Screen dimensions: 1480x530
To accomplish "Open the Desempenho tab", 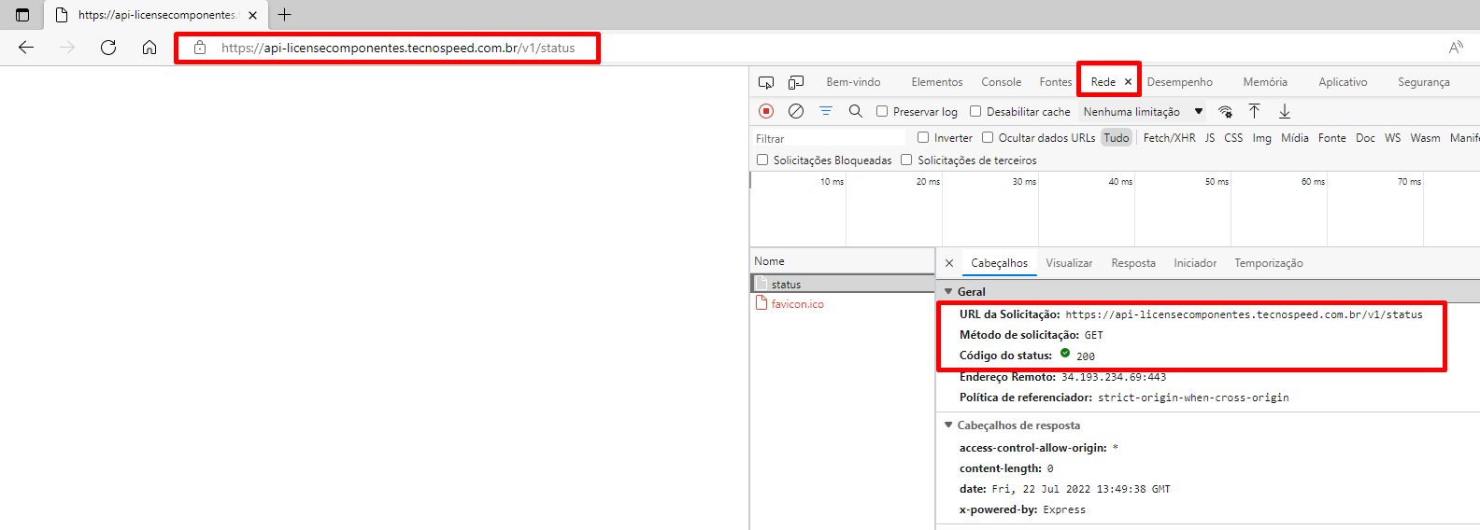I will click(1180, 82).
